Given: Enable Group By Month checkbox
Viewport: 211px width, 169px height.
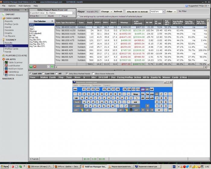Looking at the screenshot, I should (x=46, y=16).
